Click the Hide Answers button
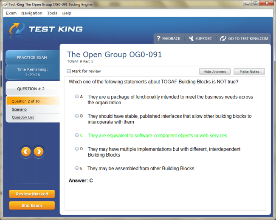 click(x=215, y=71)
